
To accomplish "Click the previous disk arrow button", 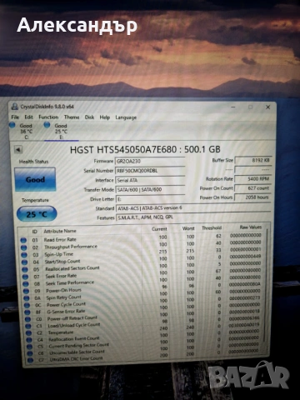I will coord(18,150).
